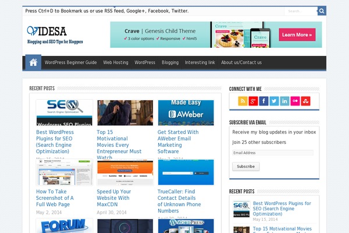Click the sidebar SEO post thumbnail
The width and height of the screenshot is (349, 233).
click(x=241, y=209)
